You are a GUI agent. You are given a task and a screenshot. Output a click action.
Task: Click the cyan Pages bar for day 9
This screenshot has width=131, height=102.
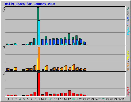pyautogui.click(x=39, y=33)
